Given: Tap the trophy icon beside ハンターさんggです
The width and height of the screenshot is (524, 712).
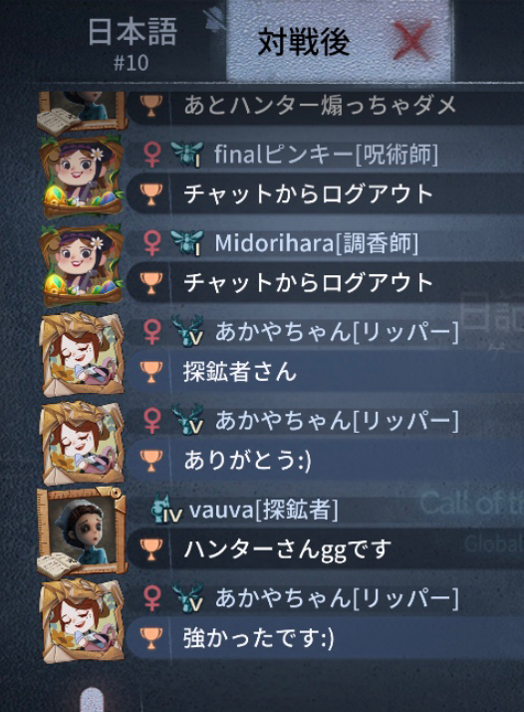Looking at the screenshot, I should [150, 549].
